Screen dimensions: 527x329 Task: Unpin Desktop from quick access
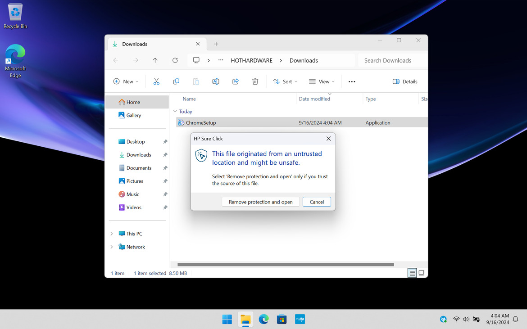(x=165, y=142)
